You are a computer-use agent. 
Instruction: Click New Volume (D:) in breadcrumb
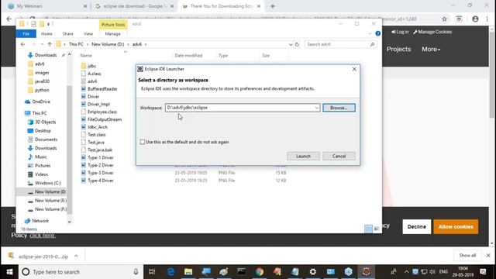(x=108, y=44)
